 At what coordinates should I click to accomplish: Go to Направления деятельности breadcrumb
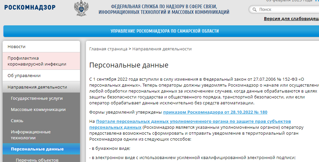[x=162, y=49]
